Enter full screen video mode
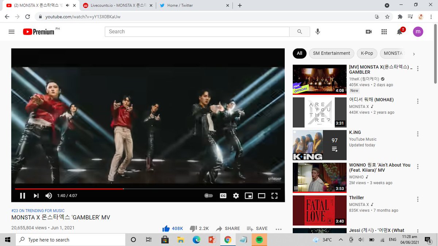The height and width of the screenshot is (246, 438). [x=274, y=196]
